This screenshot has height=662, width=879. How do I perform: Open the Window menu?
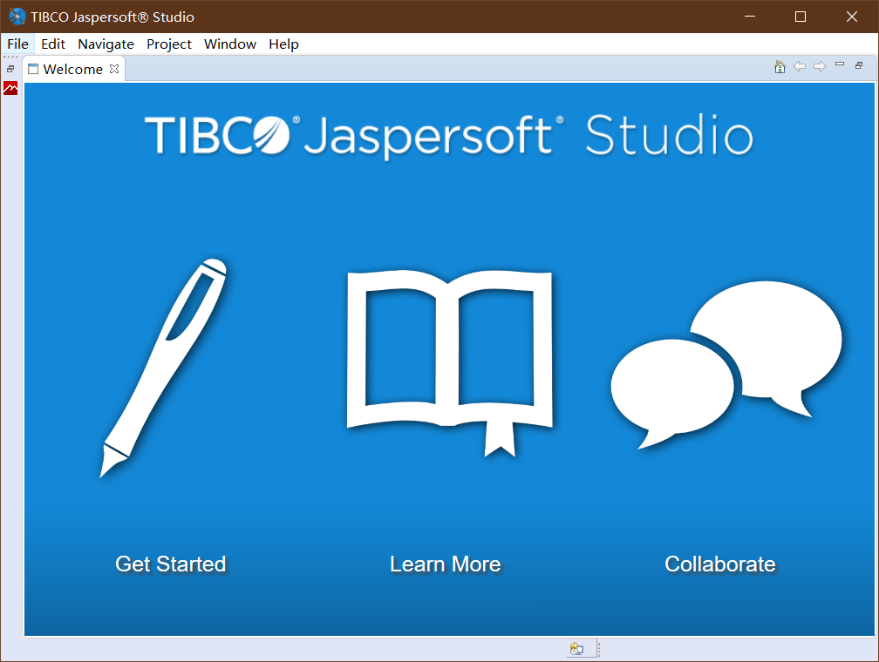[229, 44]
